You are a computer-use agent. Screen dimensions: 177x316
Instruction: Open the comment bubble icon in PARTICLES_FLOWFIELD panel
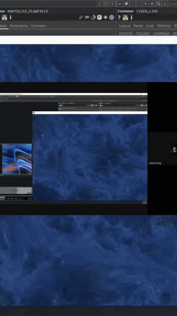point(87,17)
